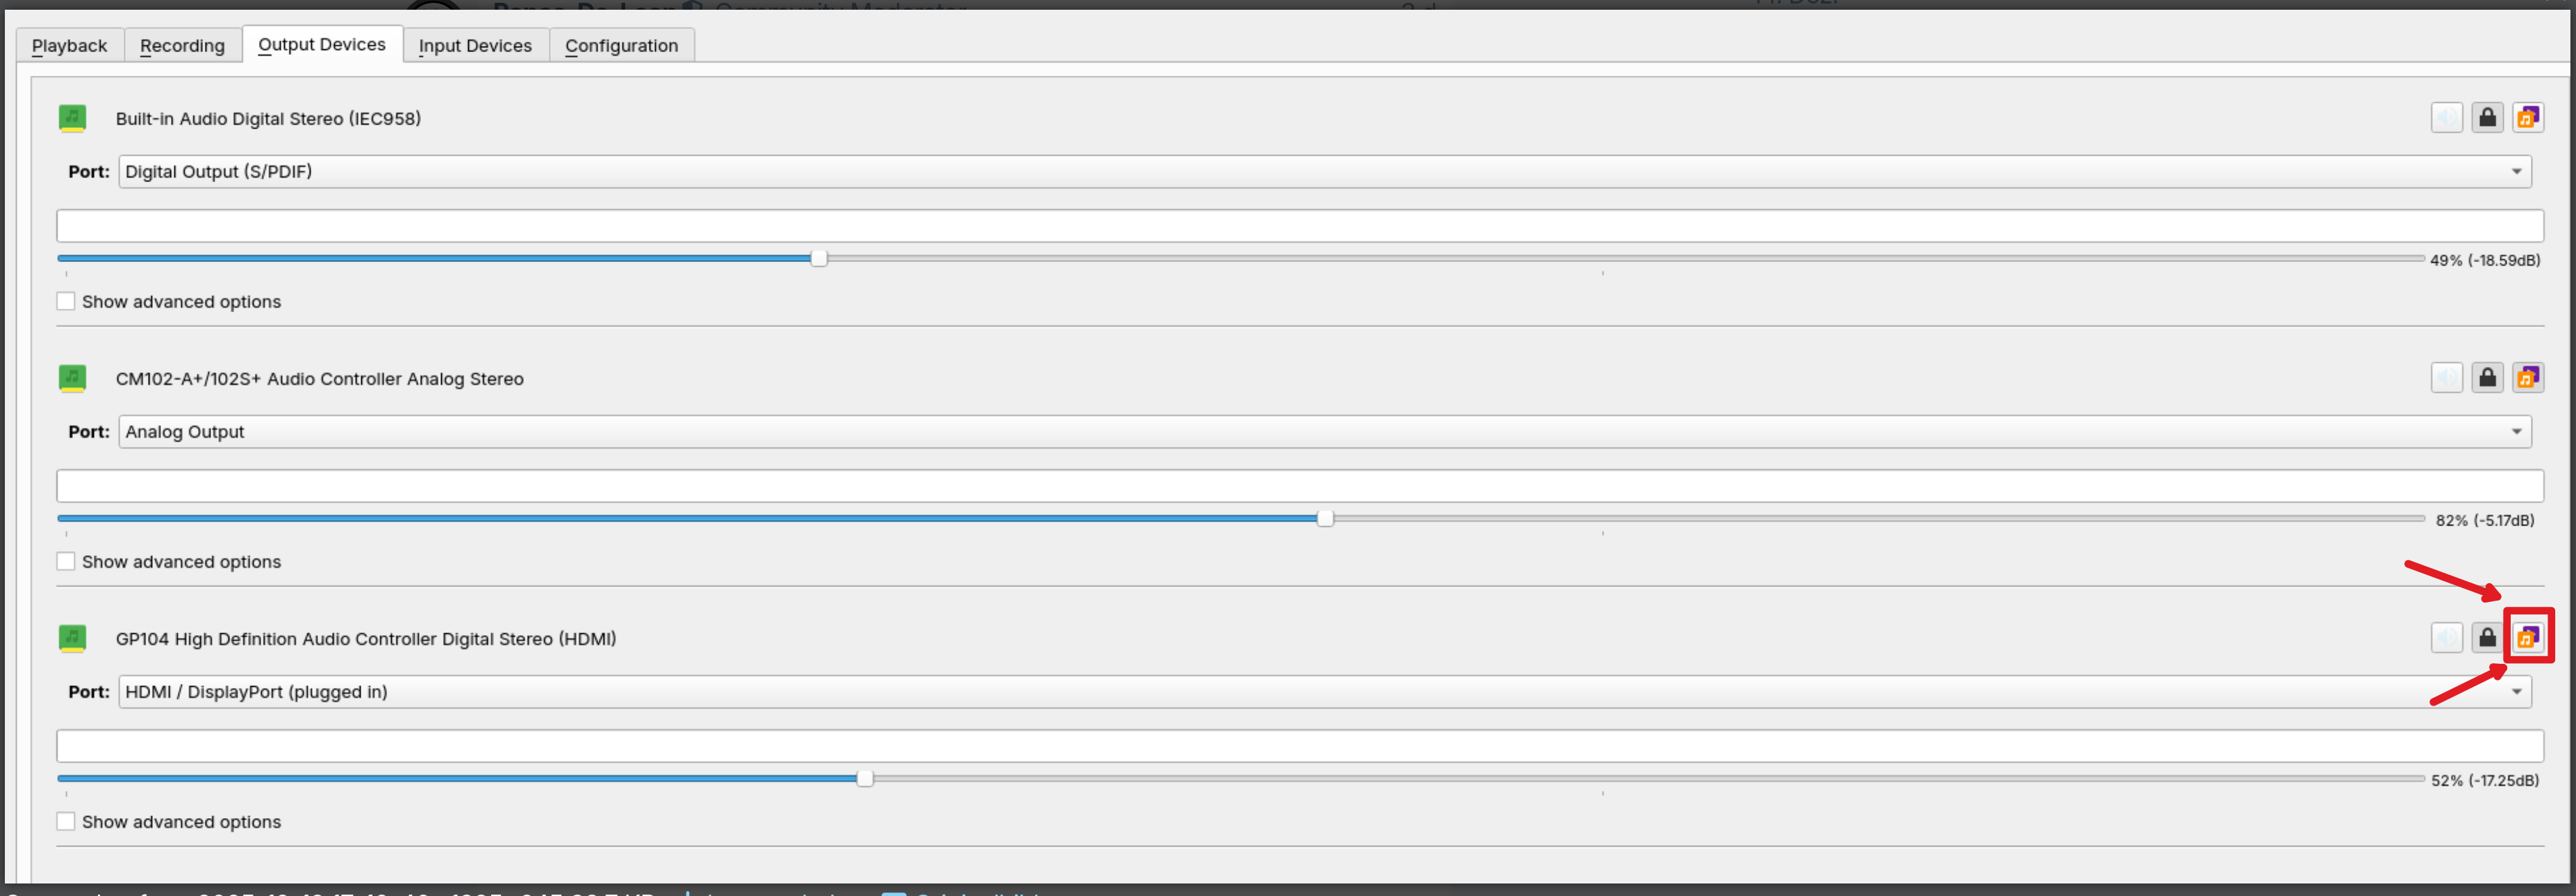Open the Input Devices tab
The width and height of the screenshot is (2576, 896).
(475, 46)
